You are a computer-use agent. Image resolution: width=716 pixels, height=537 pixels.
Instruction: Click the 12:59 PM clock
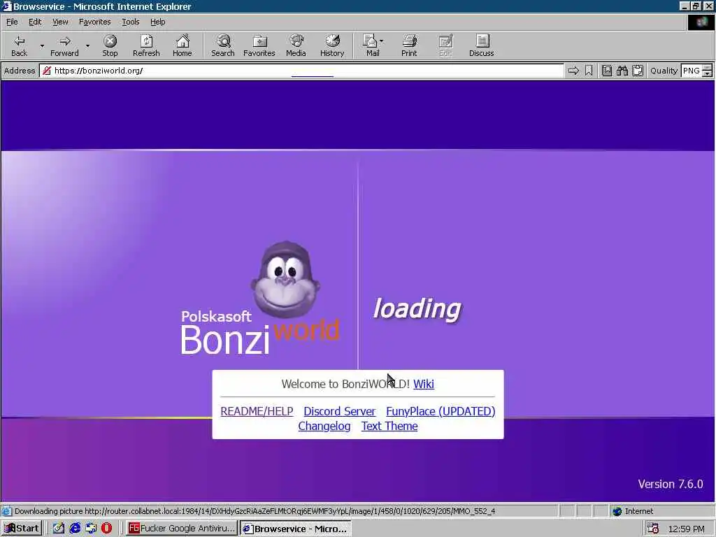(x=687, y=529)
